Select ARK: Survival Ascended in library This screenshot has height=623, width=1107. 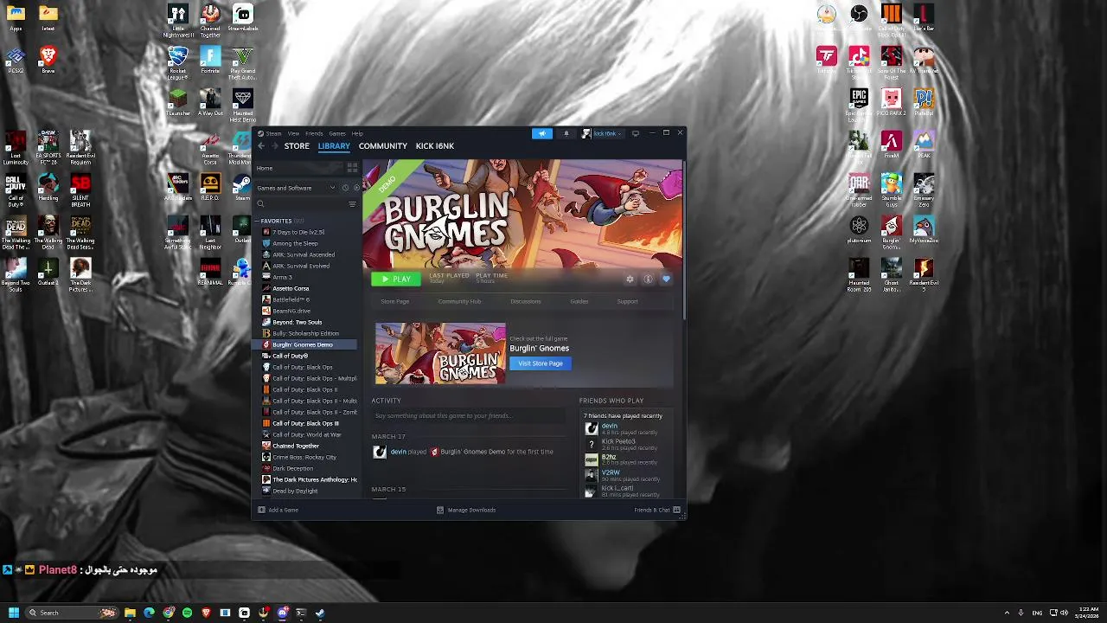(303, 254)
